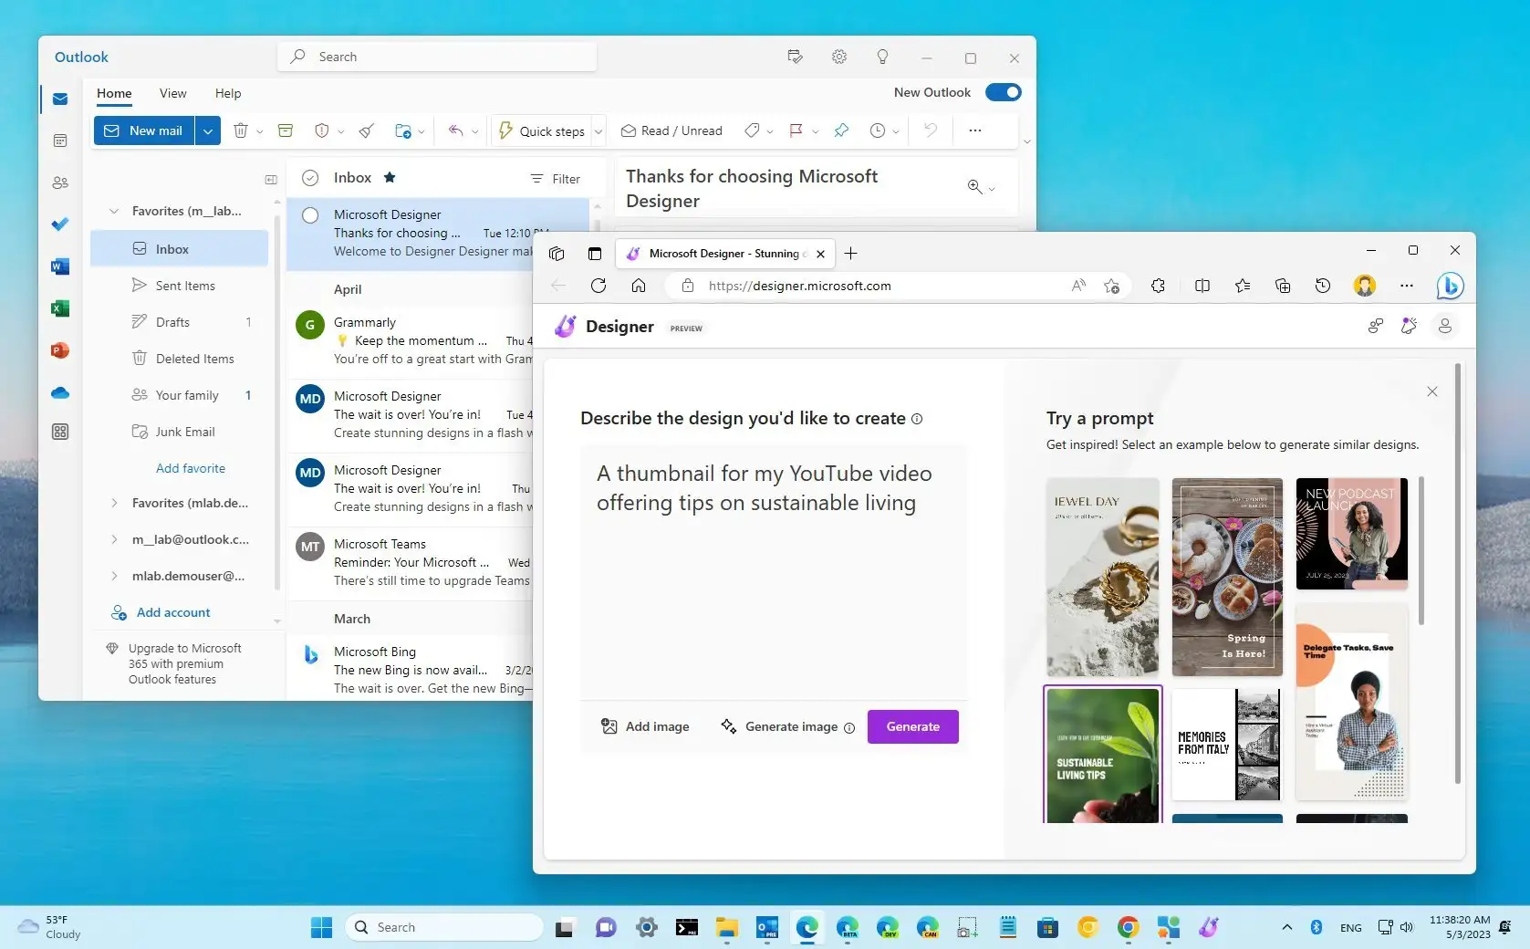
Task: Expand Favorites (mlab.de... group
Action: (114, 503)
